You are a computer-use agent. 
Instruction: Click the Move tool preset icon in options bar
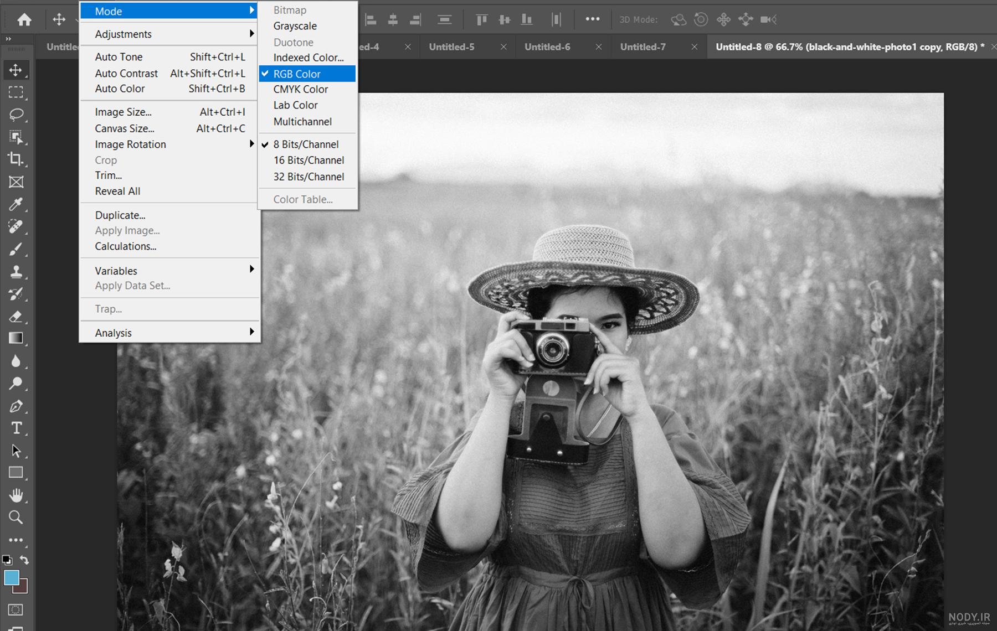click(59, 20)
